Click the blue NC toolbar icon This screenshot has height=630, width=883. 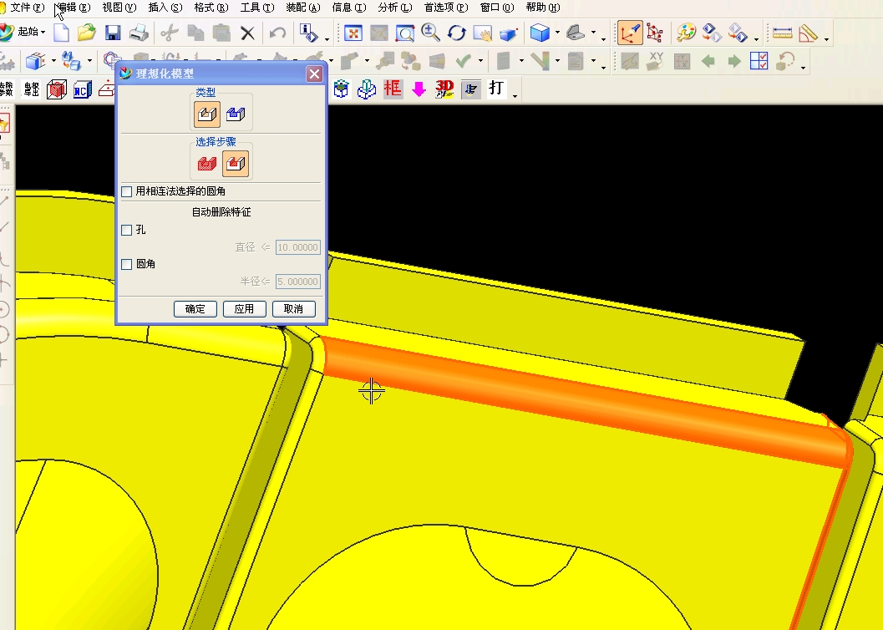(82, 89)
